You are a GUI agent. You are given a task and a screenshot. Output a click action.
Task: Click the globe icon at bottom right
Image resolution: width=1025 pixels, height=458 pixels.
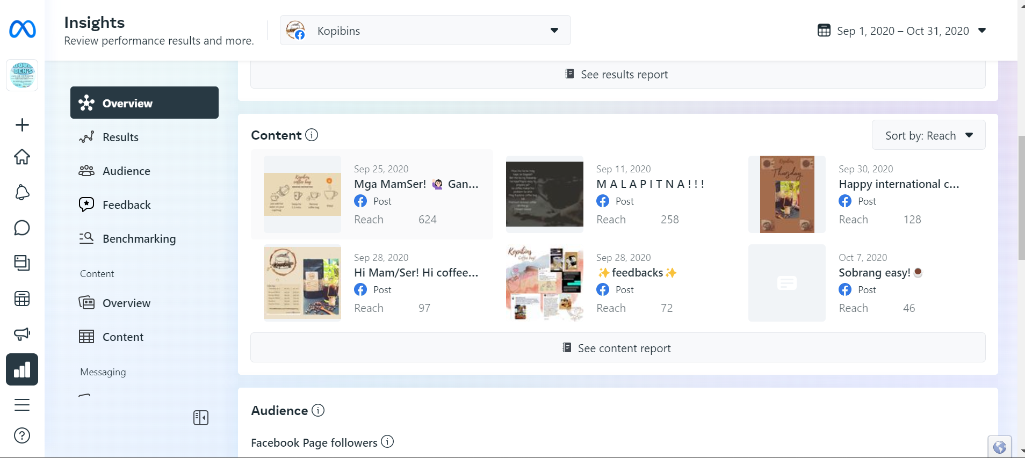[x=1000, y=447]
